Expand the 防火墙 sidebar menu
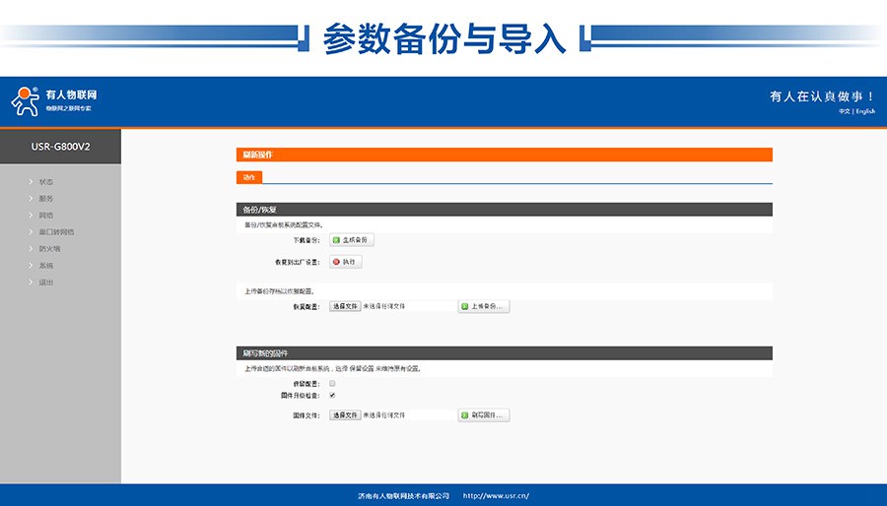Viewport: 887px width, 506px height. tap(49, 248)
